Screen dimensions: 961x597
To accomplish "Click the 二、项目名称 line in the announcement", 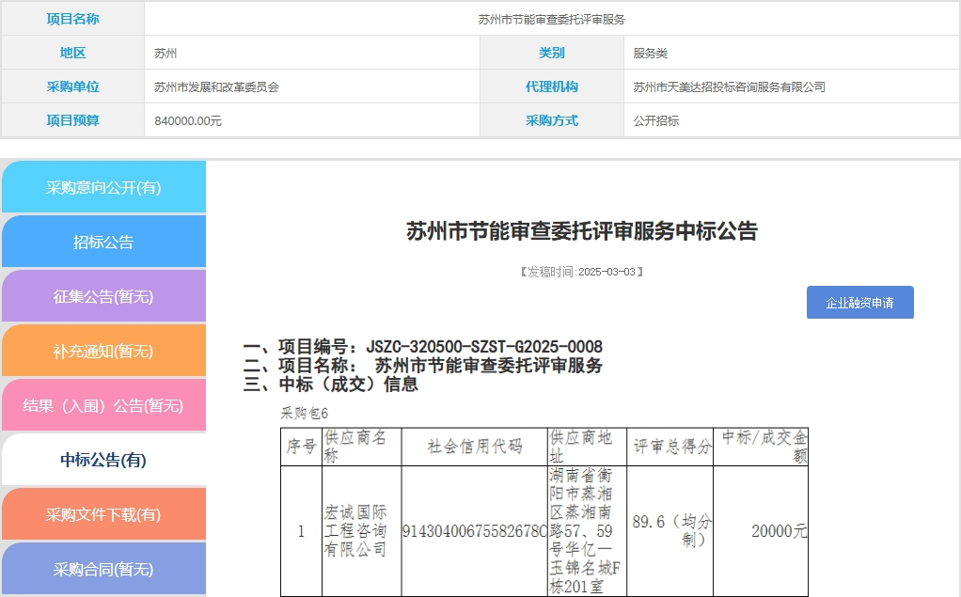I will point(423,366).
